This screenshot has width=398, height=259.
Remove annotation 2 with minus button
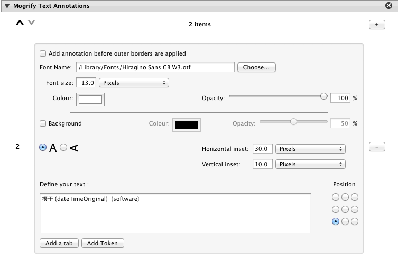[376, 147]
